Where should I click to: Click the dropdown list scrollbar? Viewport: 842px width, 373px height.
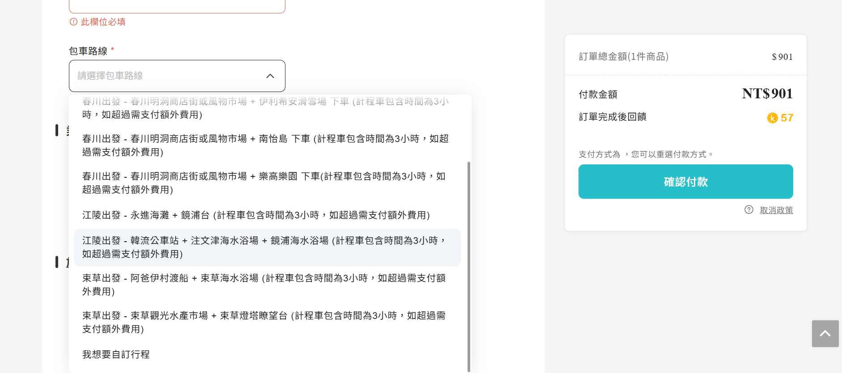click(468, 266)
